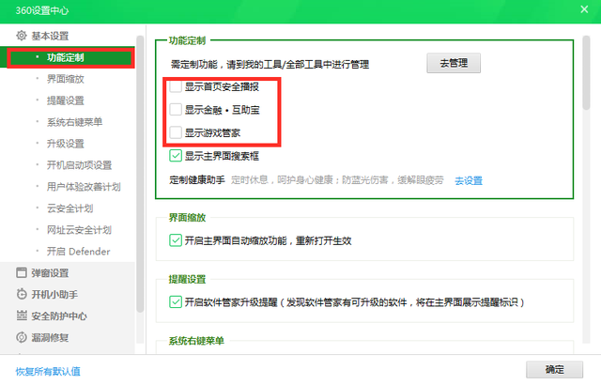The height and width of the screenshot is (385, 601).
Task: Click the sidebar vertical scrollbar
Action: coord(140,175)
